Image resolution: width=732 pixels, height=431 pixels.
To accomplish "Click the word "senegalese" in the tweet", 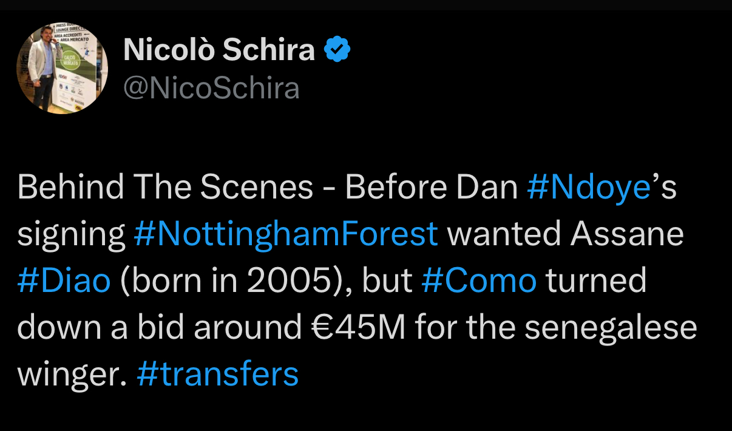I will pyautogui.click(x=611, y=328).
